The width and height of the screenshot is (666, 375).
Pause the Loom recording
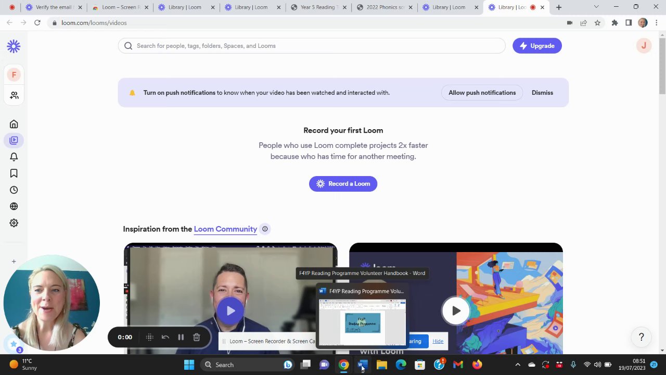pos(181,337)
